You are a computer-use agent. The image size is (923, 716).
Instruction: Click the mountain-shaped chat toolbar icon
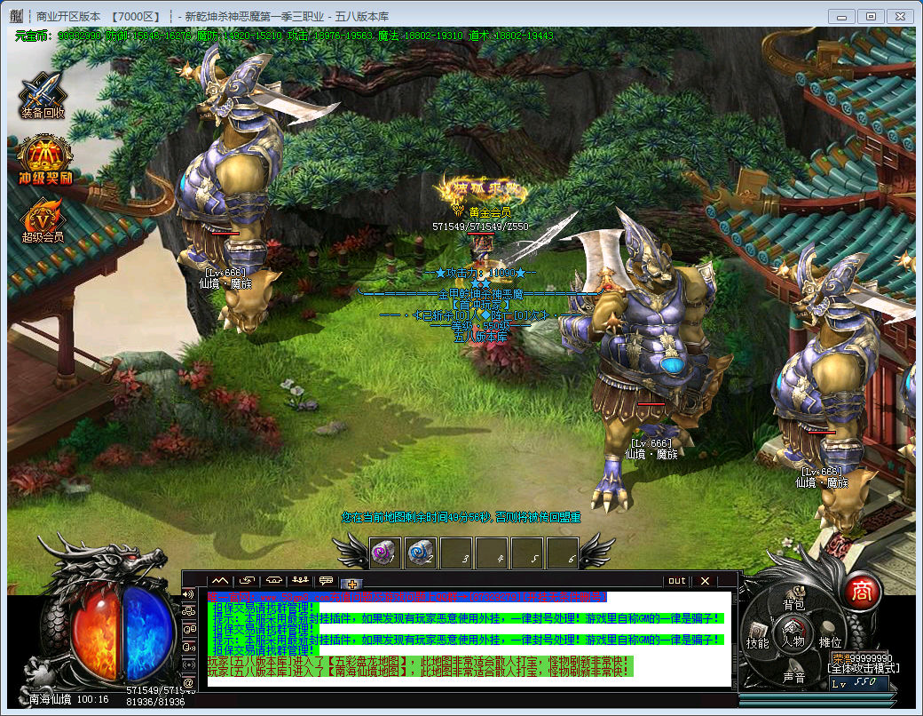pyautogui.click(x=219, y=581)
